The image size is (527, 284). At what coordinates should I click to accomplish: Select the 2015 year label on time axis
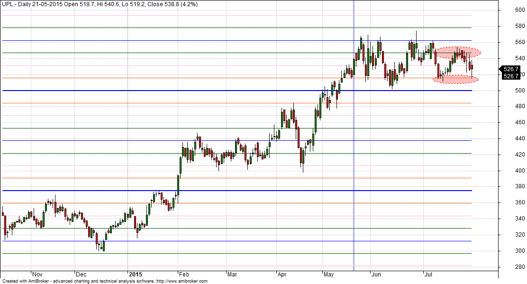[135, 274]
